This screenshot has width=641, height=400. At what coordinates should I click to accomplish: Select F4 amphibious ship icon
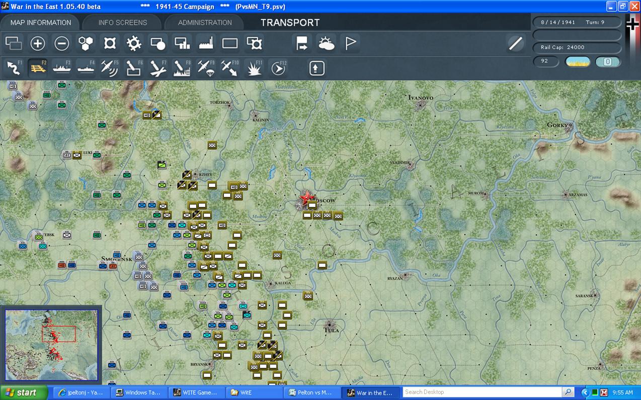(x=86, y=68)
